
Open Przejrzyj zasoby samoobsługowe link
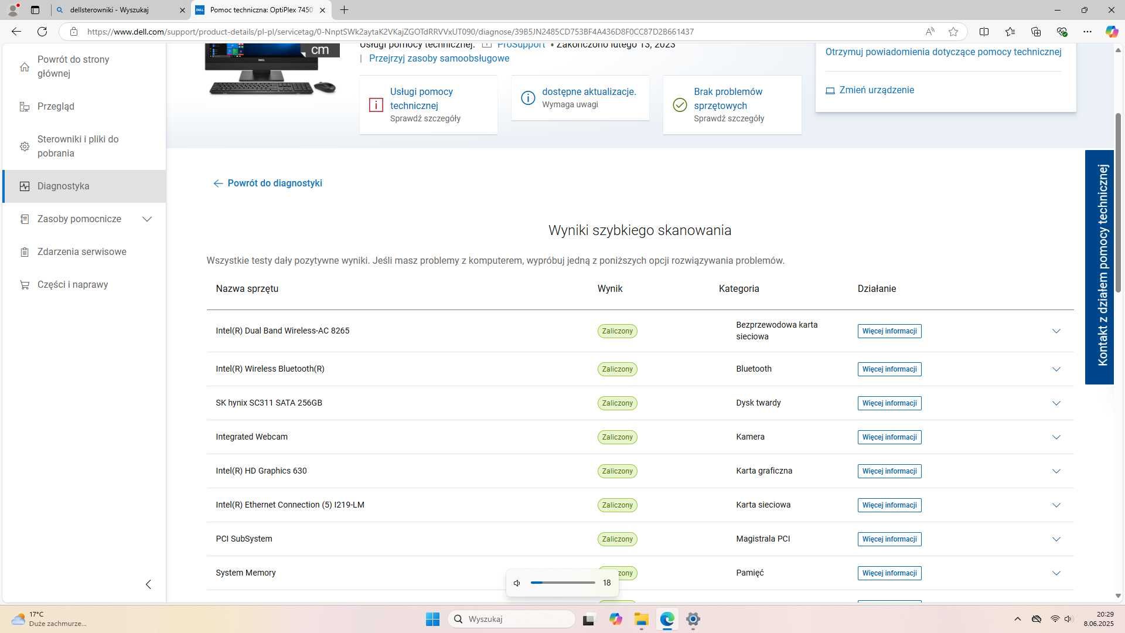(x=439, y=58)
